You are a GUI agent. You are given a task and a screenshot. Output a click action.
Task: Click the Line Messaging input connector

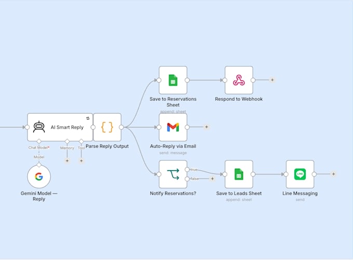286,174
